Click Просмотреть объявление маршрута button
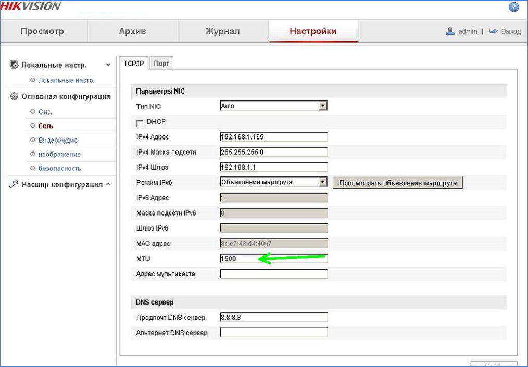The image size is (528, 367). [398, 183]
